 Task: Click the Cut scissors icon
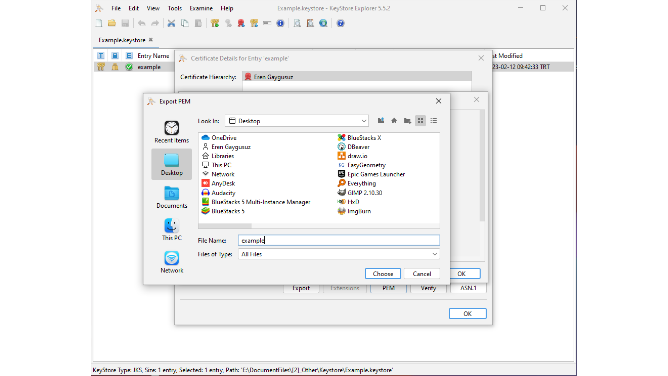click(171, 23)
